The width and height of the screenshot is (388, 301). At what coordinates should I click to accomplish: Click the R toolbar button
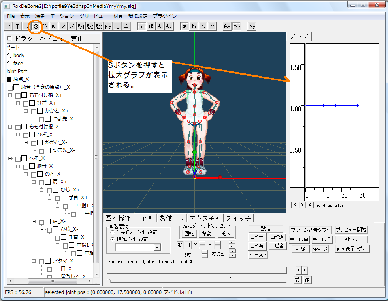(8, 26)
